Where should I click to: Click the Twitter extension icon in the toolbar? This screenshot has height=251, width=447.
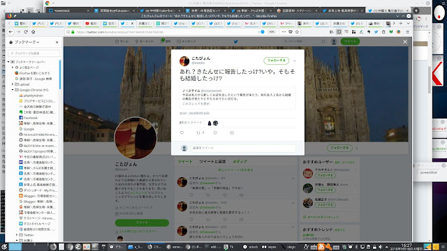tap(376, 32)
